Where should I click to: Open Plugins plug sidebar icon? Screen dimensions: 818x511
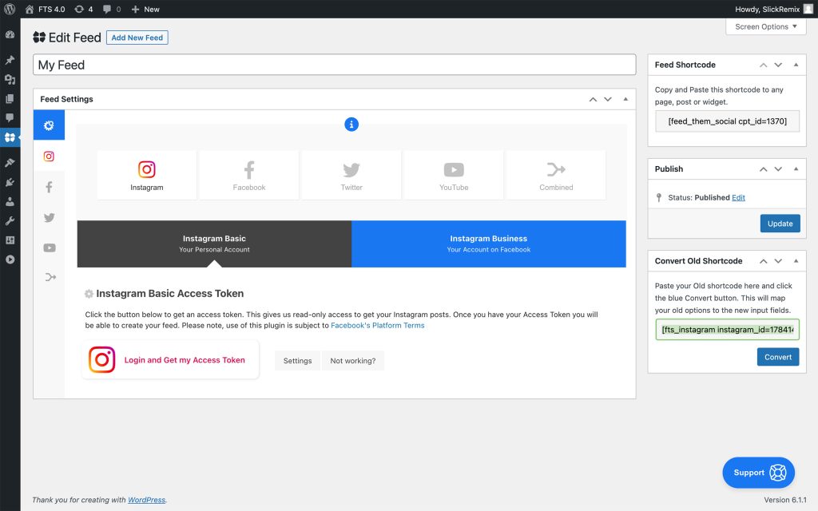coord(10,182)
